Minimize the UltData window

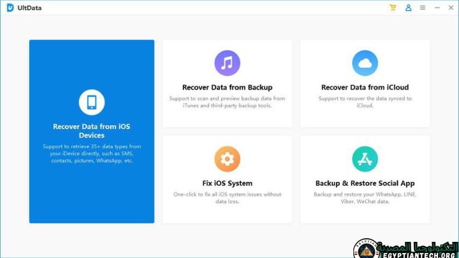(437, 8)
